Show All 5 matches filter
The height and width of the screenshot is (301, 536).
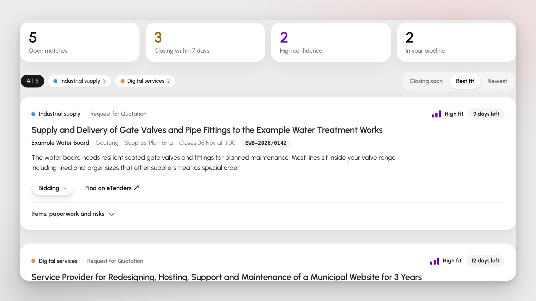click(32, 81)
